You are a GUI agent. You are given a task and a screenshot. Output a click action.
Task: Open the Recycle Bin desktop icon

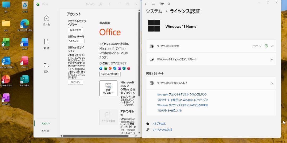click(25, 7)
